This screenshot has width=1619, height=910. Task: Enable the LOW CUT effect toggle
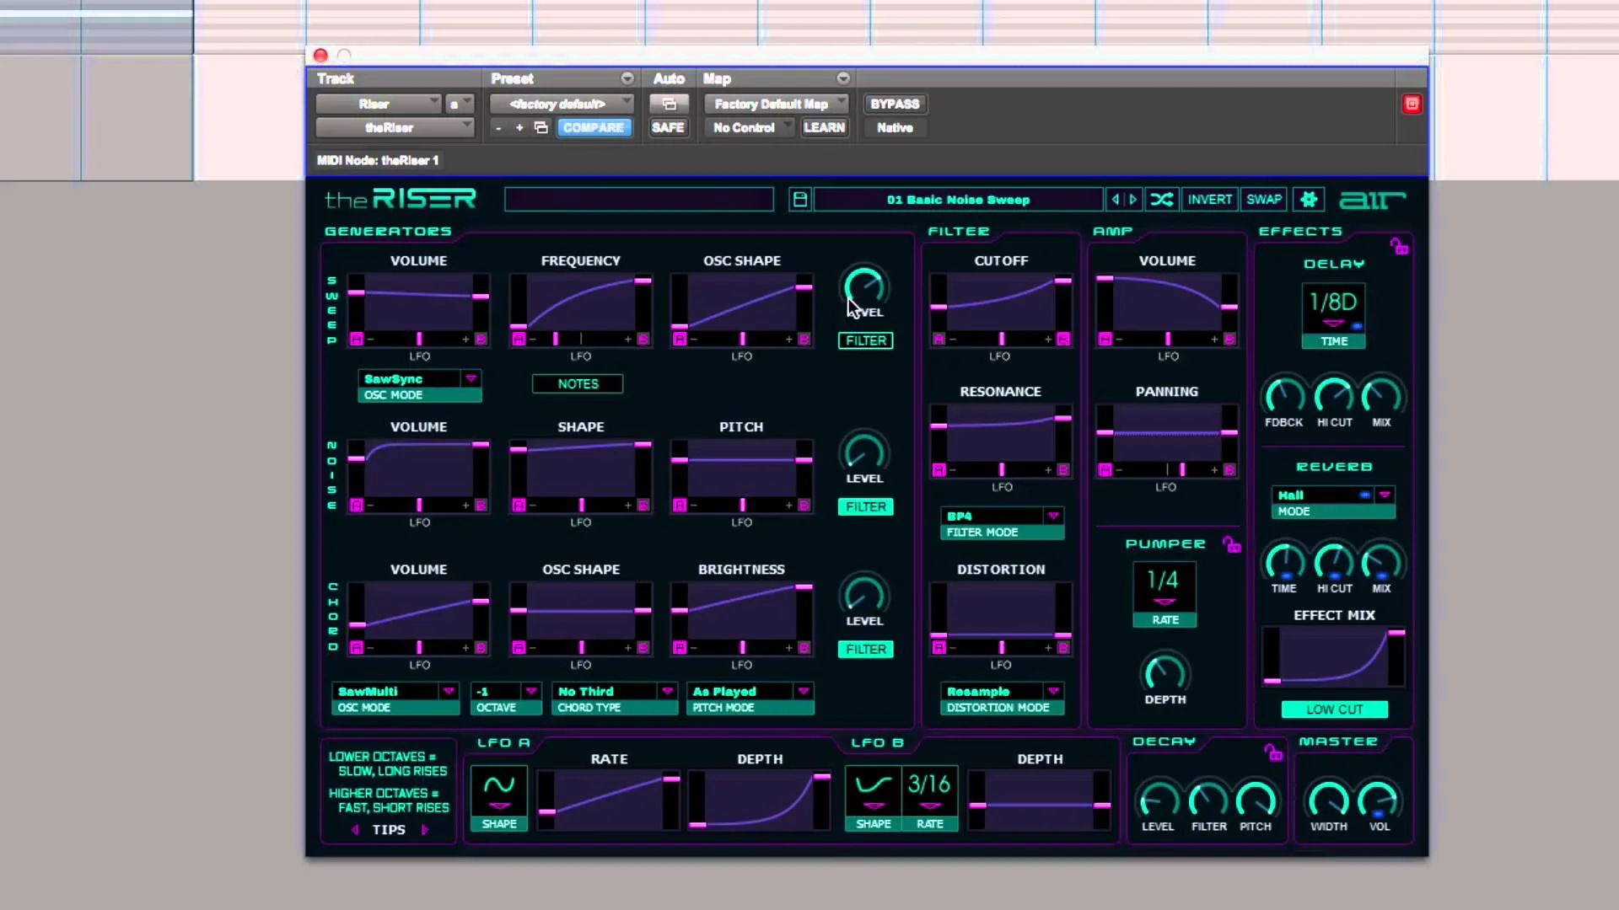tap(1334, 709)
